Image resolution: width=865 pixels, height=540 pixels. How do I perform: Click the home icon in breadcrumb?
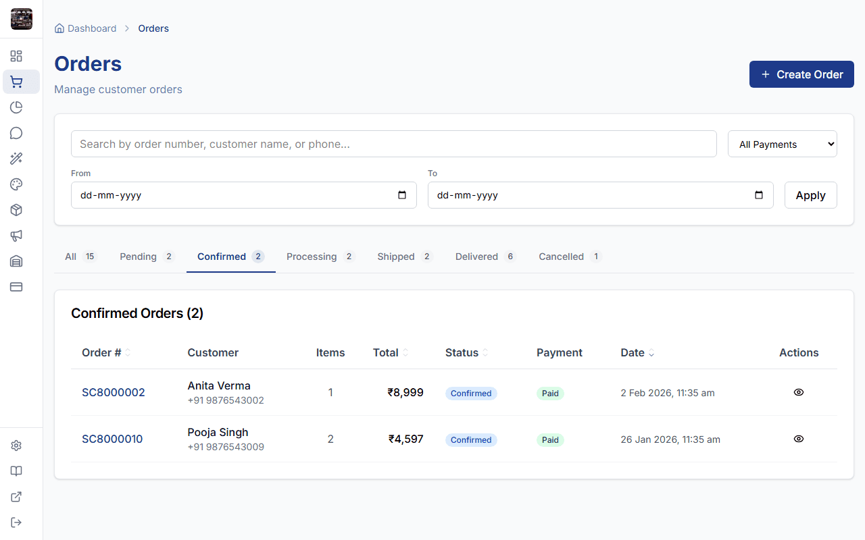tap(59, 28)
